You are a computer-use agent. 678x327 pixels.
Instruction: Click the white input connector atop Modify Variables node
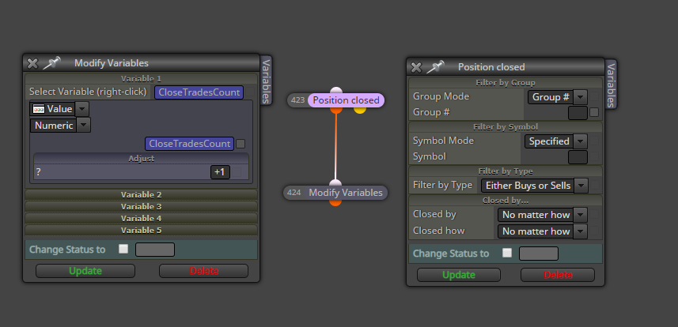click(x=335, y=183)
